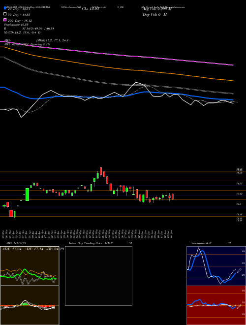Click the 14.03 price axis label
246x325 pixels.
(240, 184)
